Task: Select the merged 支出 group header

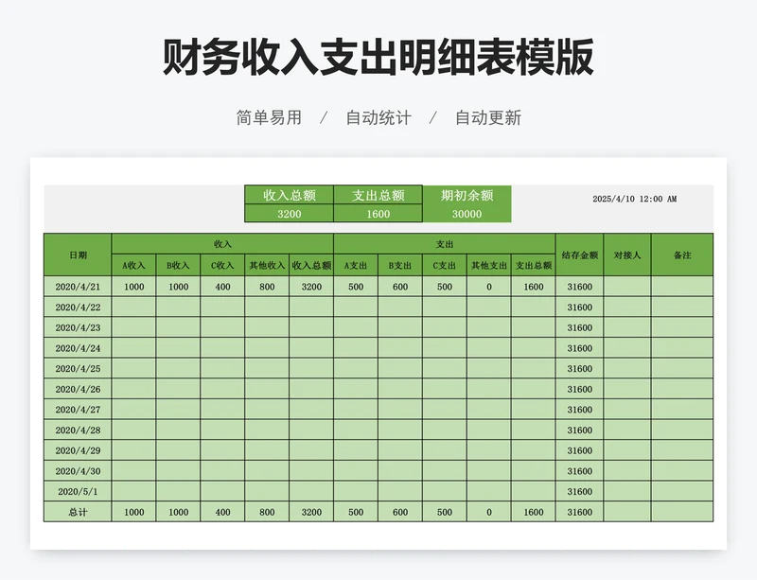Action: pos(445,244)
